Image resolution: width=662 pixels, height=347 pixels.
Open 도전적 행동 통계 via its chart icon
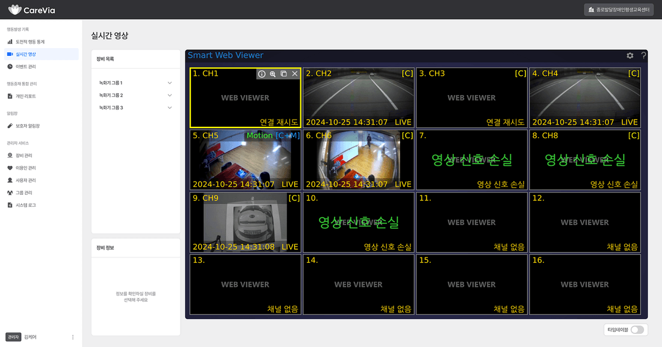pos(10,41)
